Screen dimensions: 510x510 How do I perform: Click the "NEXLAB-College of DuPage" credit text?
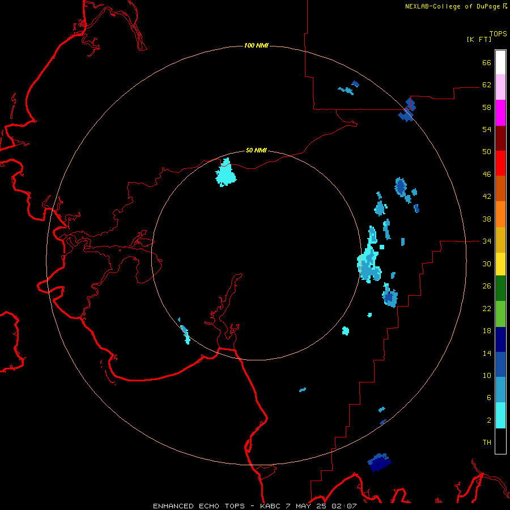tap(453, 6)
